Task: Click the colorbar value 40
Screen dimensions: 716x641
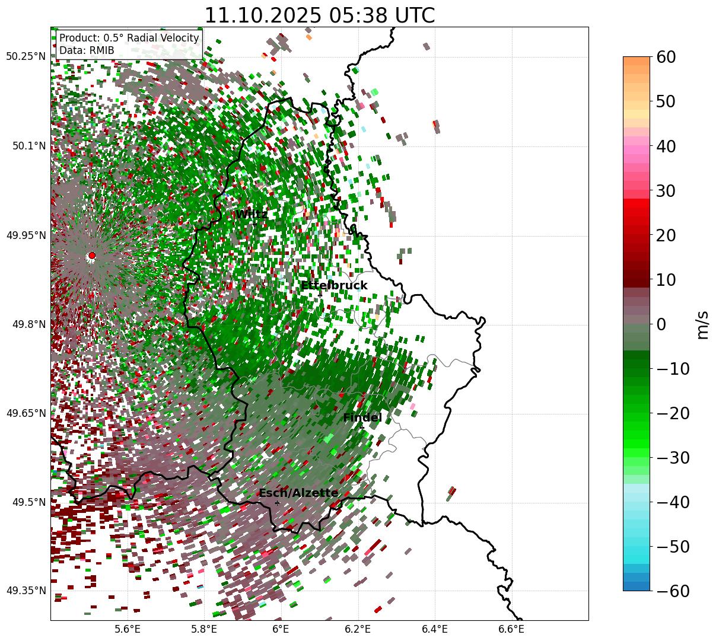Action: tap(666, 146)
